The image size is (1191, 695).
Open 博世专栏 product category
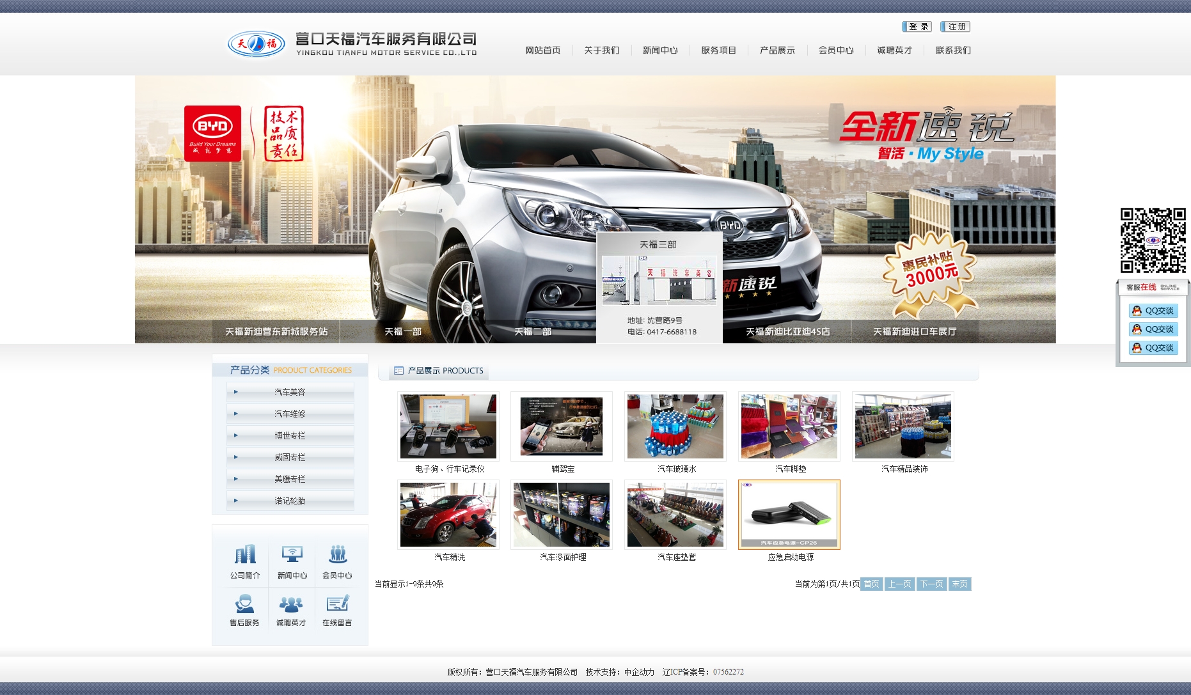click(290, 435)
